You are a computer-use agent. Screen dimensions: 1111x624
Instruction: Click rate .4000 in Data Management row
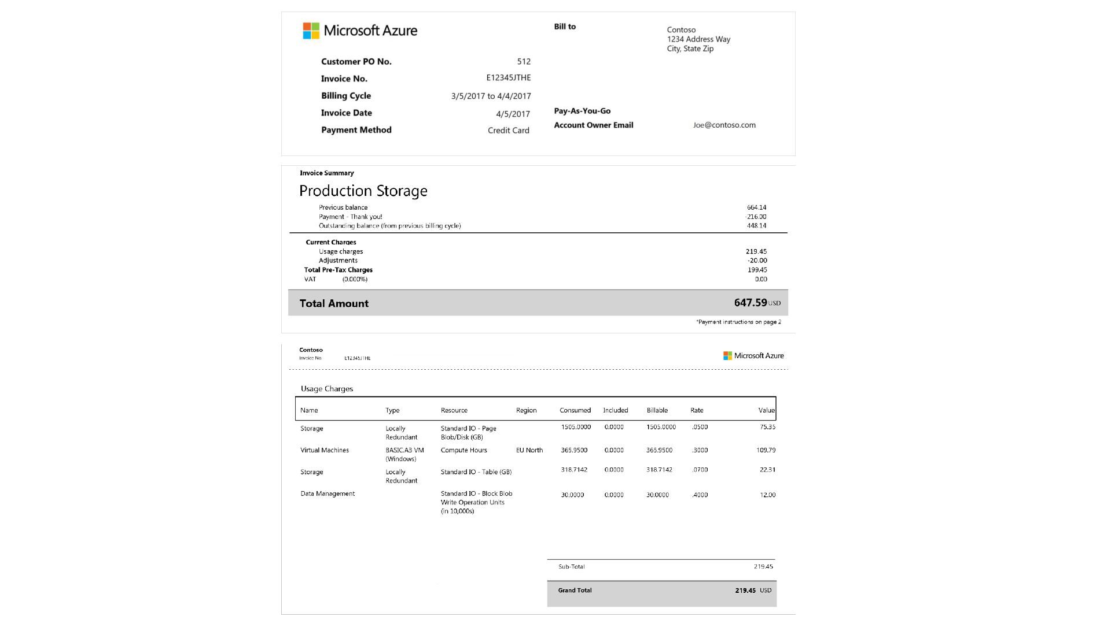(700, 495)
